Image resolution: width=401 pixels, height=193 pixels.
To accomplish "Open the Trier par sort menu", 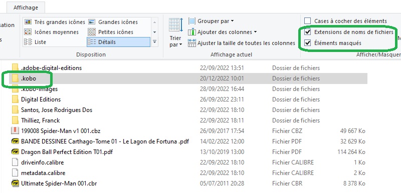I will pyautogui.click(x=176, y=32).
